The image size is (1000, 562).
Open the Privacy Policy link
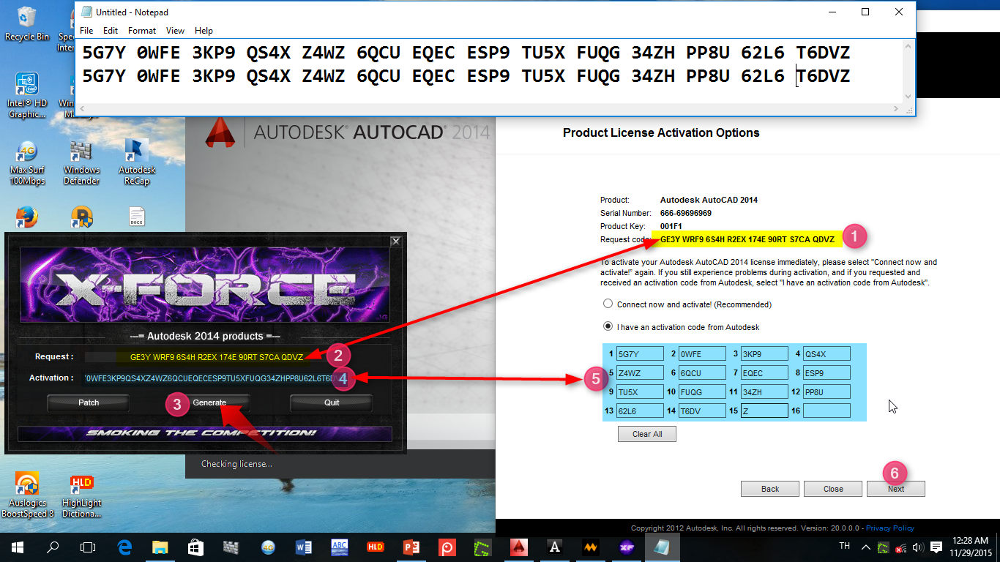(x=890, y=528)
